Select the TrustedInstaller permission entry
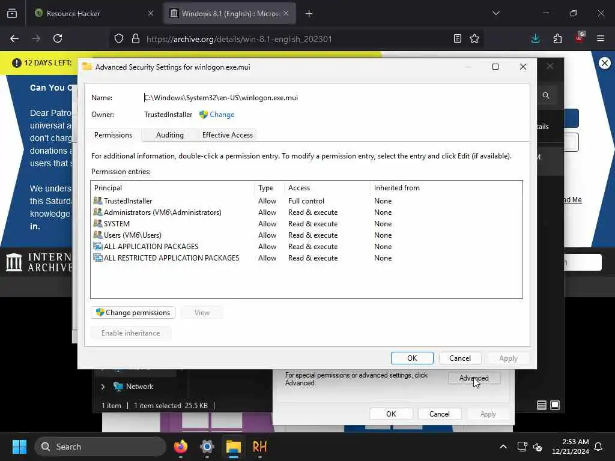 point(306,200)
